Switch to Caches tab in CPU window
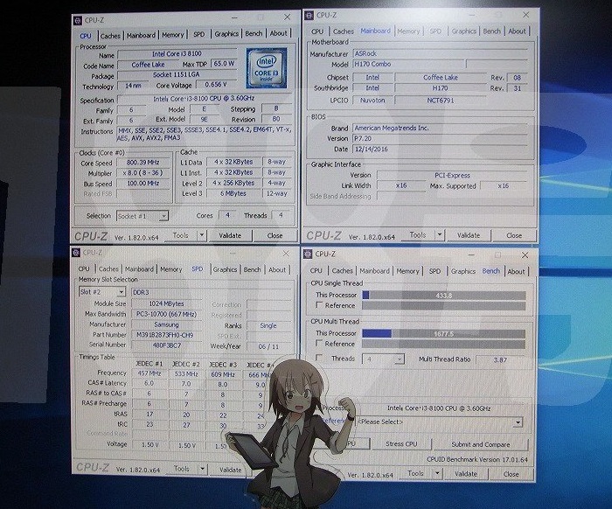Viewport: 612px width, 509px height. 110,36
